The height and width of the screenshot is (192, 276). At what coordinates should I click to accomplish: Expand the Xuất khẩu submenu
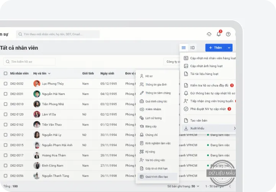pyautogui.click(x=209, y=129)
